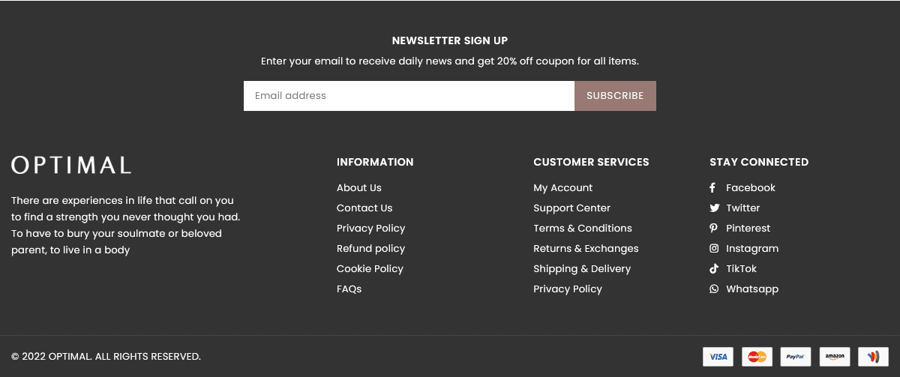900x377 pixels.
Task: Click the TikTok icon
Action: (714, 269)
